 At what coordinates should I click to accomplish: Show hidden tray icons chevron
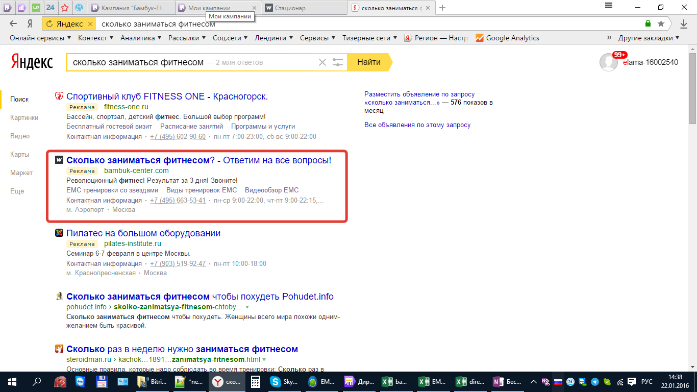tap(533, 382)
